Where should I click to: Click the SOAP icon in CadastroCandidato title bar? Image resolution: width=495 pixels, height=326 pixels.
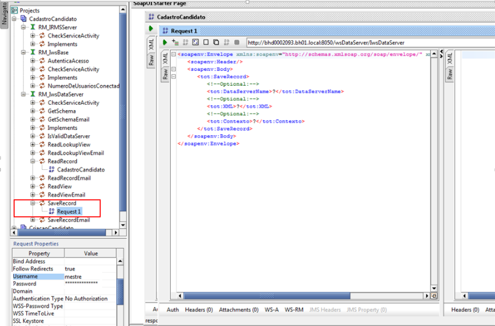coord(151,17)
